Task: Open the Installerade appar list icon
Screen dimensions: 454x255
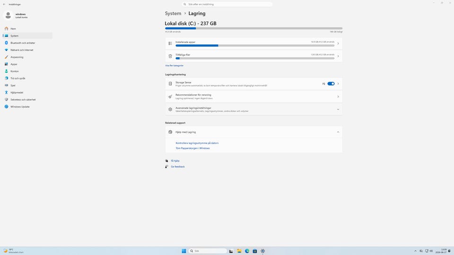Action: click(170, 43)
